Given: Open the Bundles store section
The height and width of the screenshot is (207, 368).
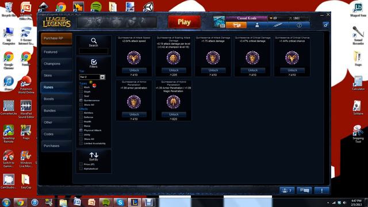Looking at the screenshot, I should point(56,110).
